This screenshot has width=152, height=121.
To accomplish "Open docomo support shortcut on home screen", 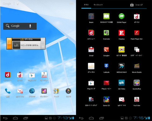I will (x=44, y=75).
